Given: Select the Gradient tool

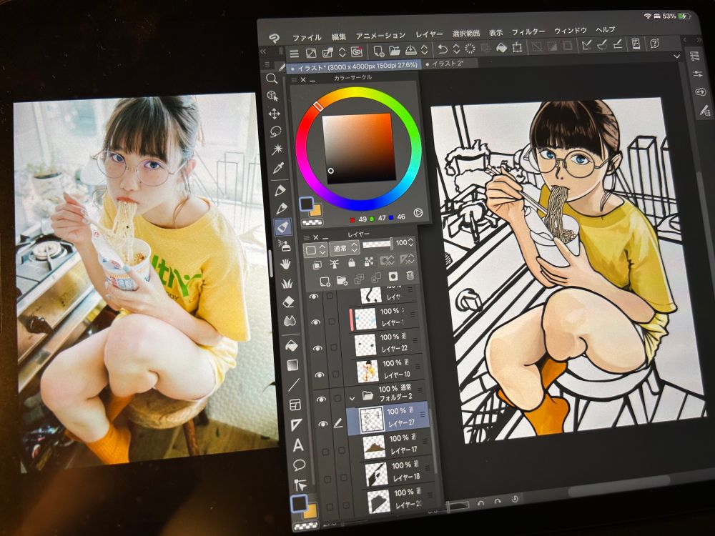Looking at the screenshot, I should [292, 364].
